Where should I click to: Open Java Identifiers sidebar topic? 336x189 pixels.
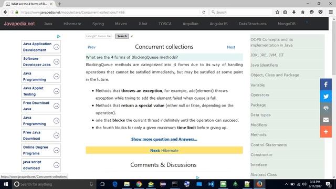(x=264, y=65)
